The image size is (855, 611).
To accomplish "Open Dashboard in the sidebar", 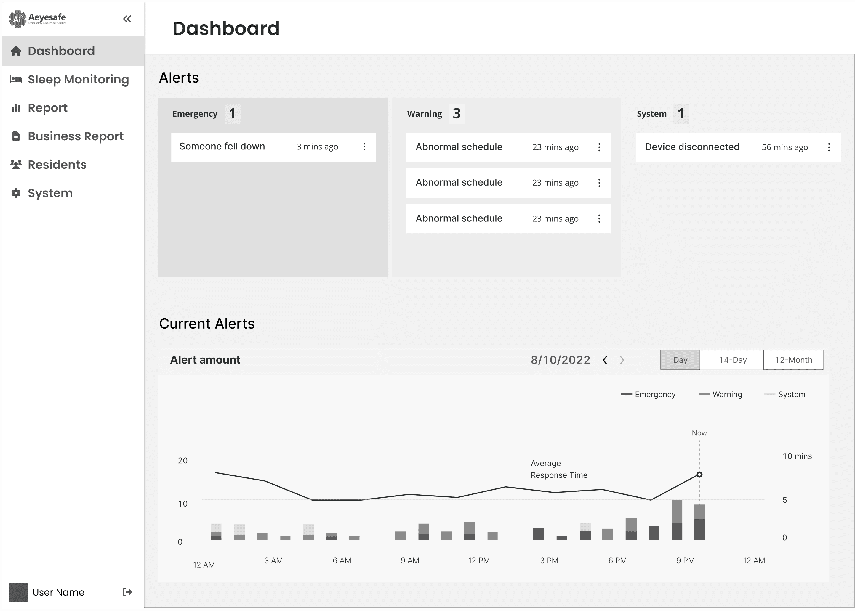I will [x=73, y=51].
